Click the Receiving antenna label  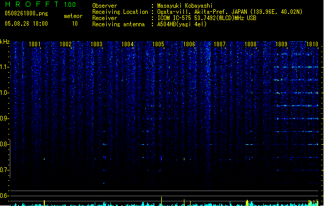[118, 24]
